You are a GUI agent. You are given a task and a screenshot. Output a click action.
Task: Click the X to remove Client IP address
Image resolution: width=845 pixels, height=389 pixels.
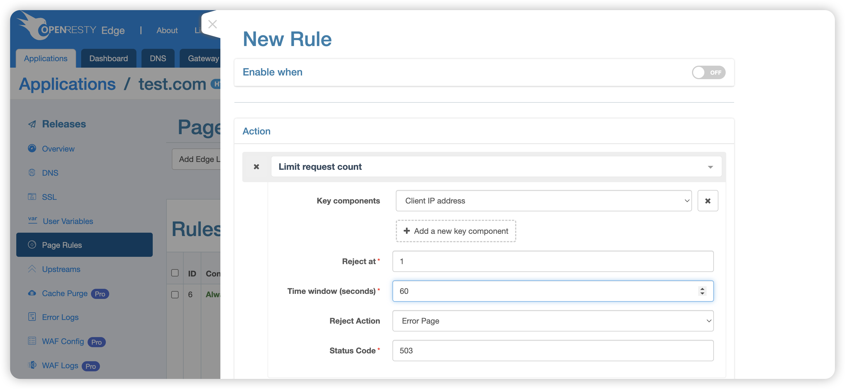click(707, 200)
